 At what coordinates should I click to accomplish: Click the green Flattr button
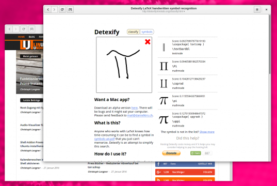(195, 153)
